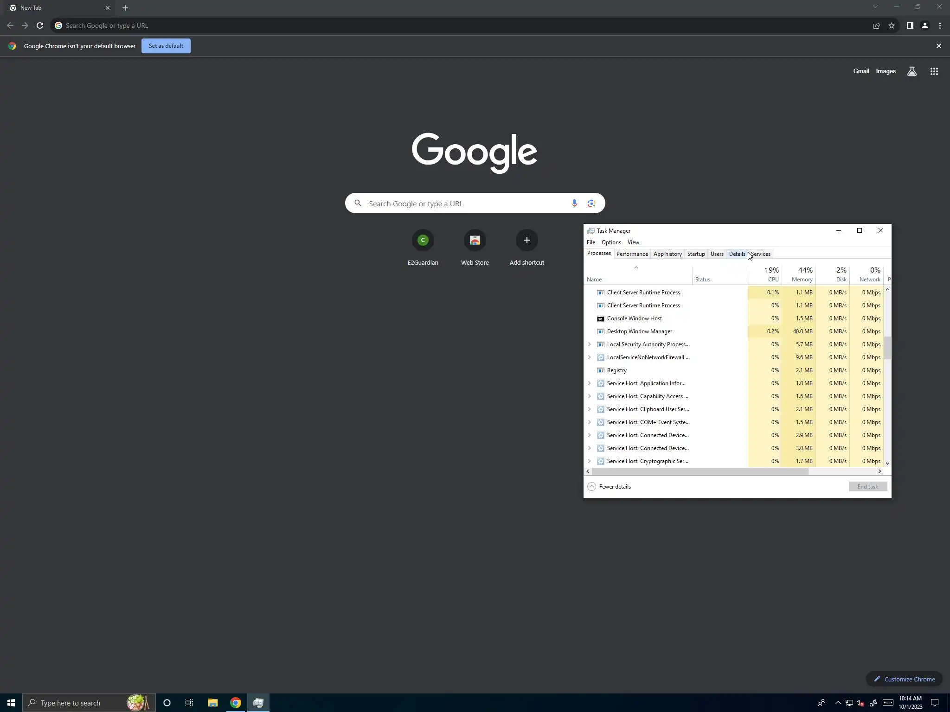This screenshot has height=712, width=950.
Task: Expand Service Host: Cryptographic Services row
Action: pyautogui.click(x=589, y=461)
